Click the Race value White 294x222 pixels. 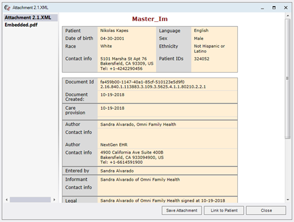click(106, 46)
